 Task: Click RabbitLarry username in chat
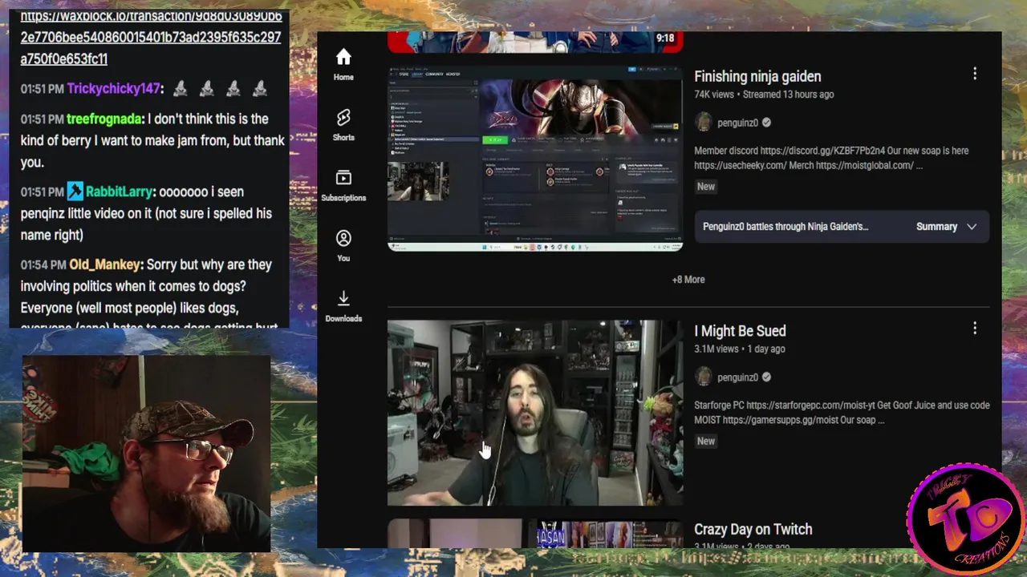pos(119,192)
